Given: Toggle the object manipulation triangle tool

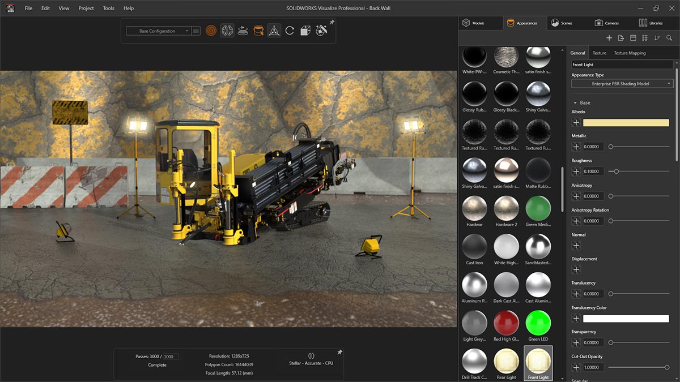Looking at the screenshot, I should pos(274,31).
